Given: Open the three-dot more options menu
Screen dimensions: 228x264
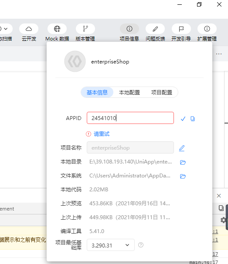Looking at the screenshot, I should (x=219, y=54).
